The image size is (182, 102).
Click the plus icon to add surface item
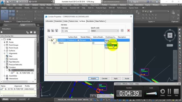[x=122, y=31]
